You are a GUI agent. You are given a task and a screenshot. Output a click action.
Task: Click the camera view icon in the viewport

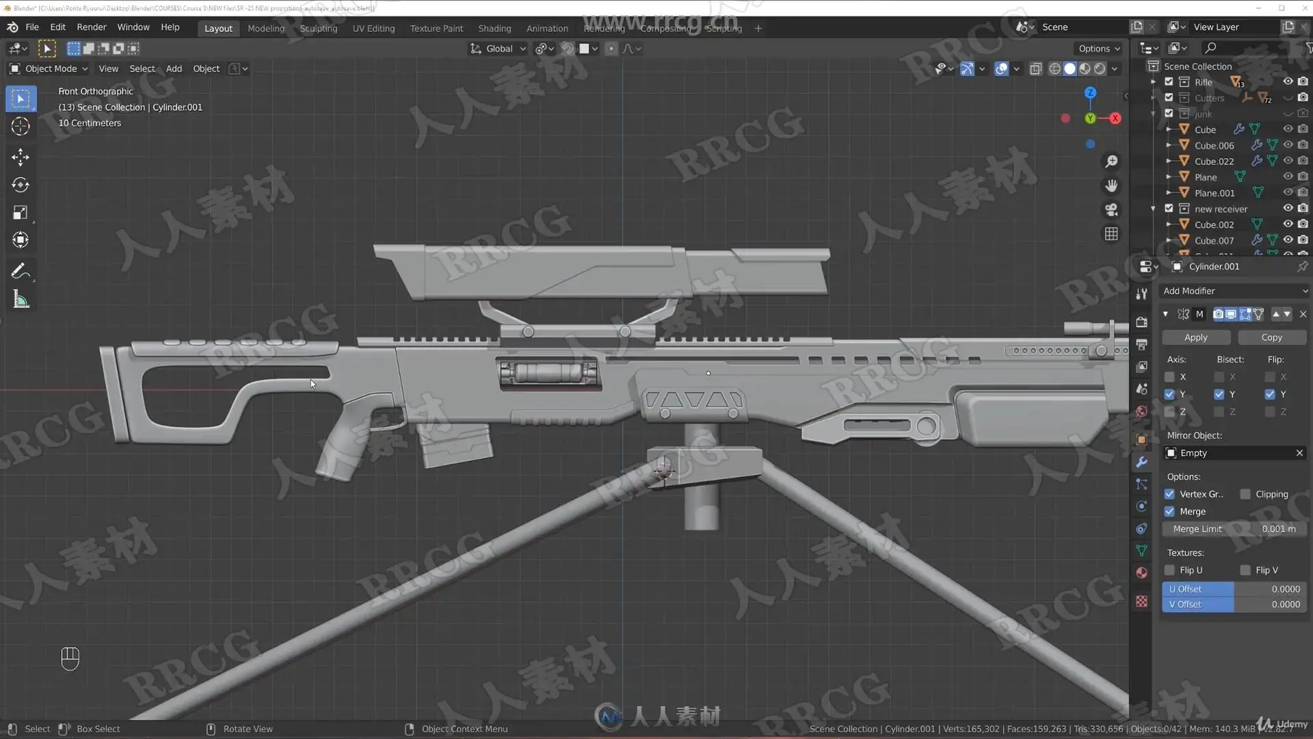[x=1111, y=209]
